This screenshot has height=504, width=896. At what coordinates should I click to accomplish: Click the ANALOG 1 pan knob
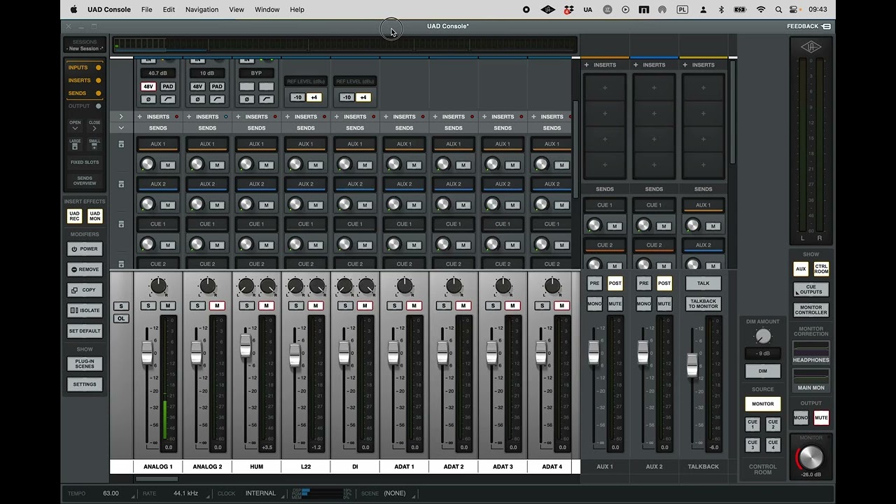(159, 286)
